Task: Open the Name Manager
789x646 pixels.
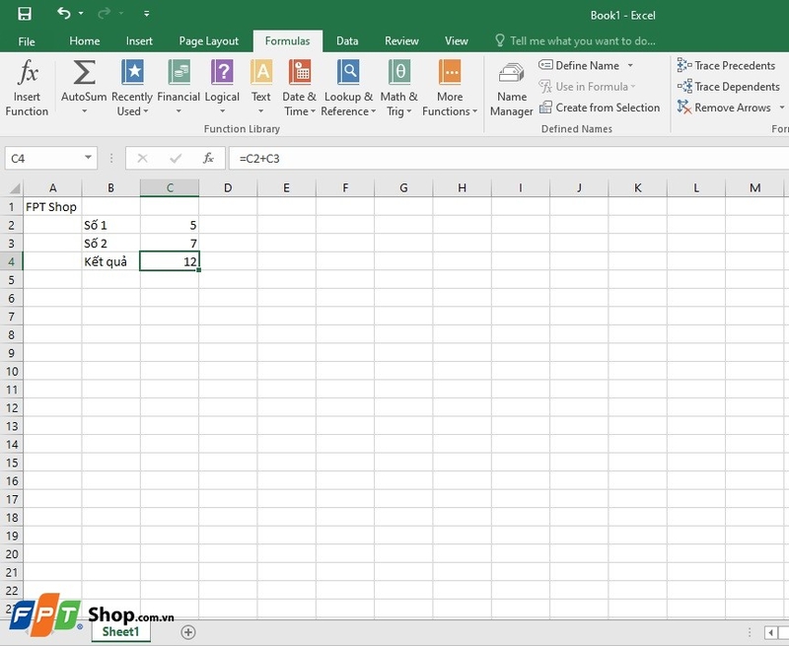Action: point(511,90)
